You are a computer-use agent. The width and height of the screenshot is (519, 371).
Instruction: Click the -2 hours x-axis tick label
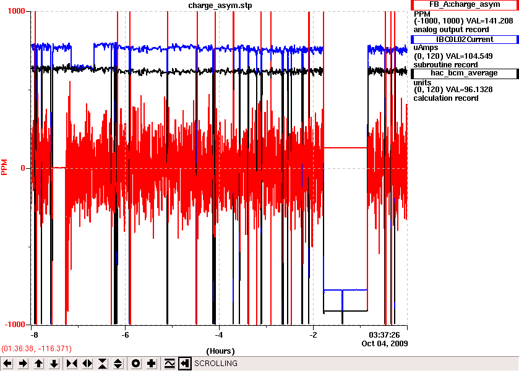(313, 335)
